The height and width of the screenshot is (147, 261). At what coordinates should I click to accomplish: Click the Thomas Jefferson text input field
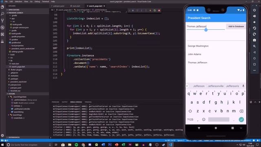(206, 27)
